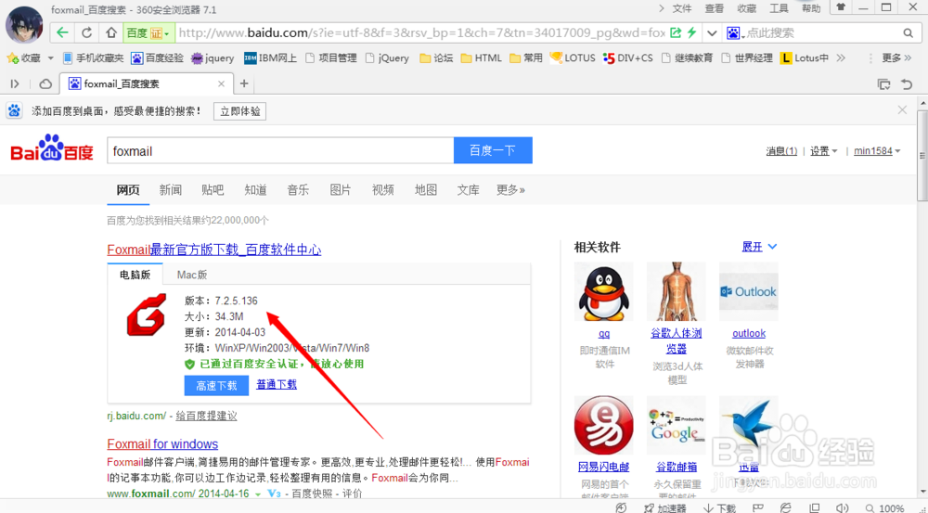This screenshot has width=928, height=513.
Task: Open the 更多 overflow menu
Action: pyautogui.click(x=896, y=58)
